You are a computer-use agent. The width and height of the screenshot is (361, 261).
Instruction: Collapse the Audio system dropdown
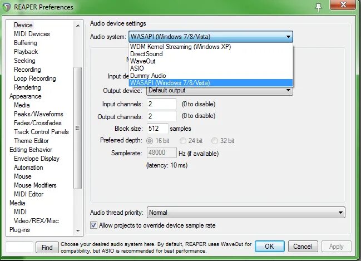click(288, 37)
